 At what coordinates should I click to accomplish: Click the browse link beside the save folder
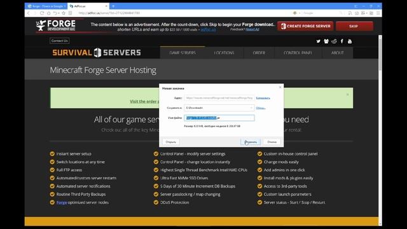(261, 108)
